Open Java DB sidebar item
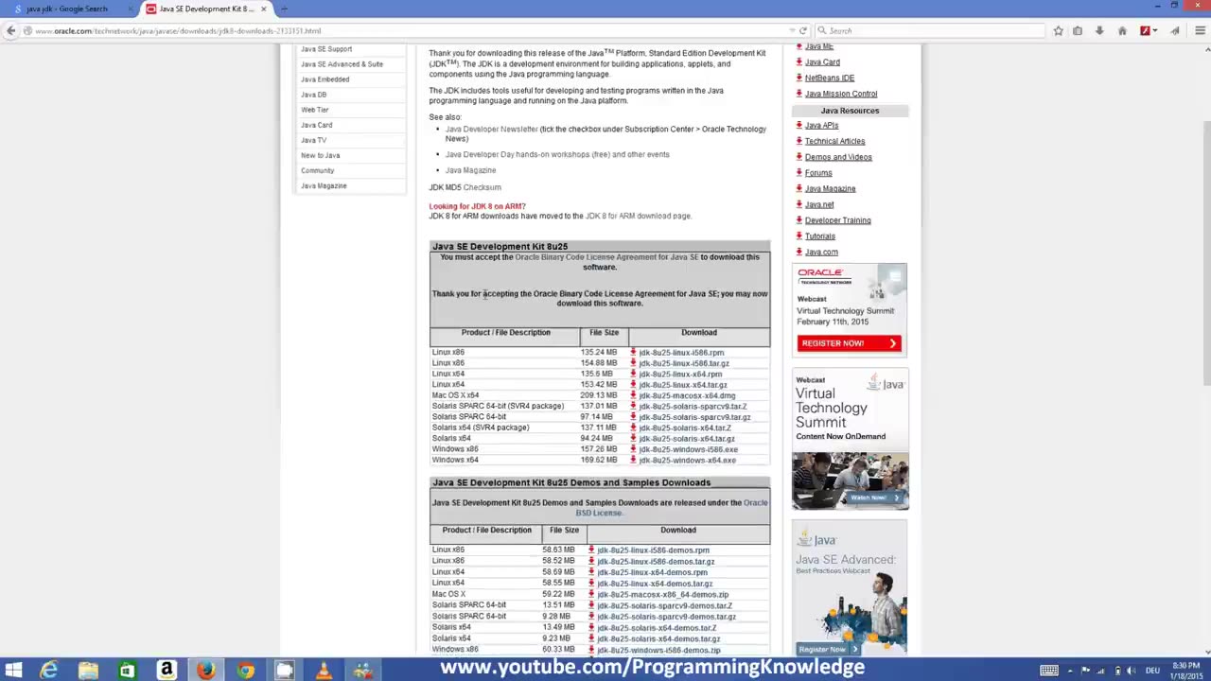This screenshot has height=681, width=1211. click(313, 95)
